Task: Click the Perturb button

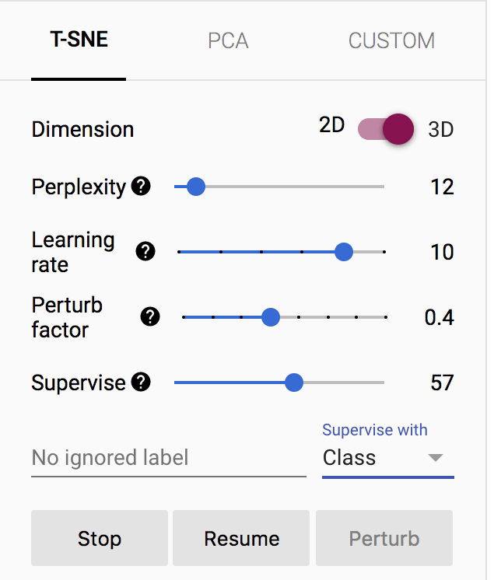Action: pos(384,538)
